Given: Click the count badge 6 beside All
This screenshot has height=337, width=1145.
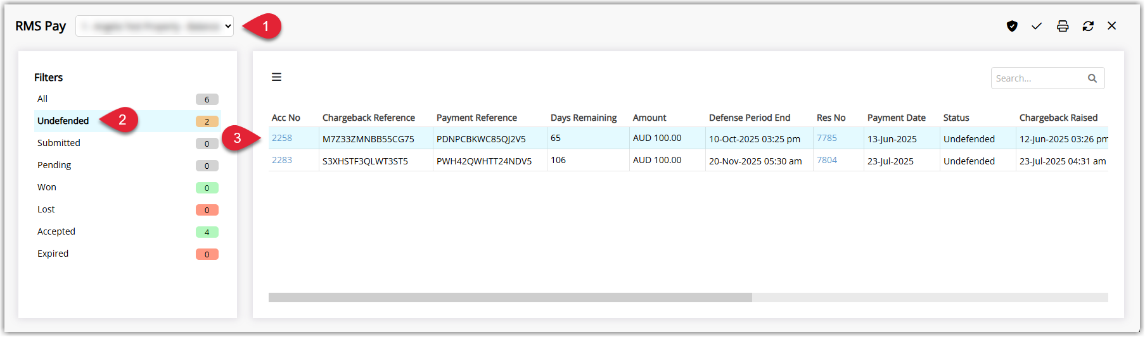Looking at the screenshot, I should (207, 99).
